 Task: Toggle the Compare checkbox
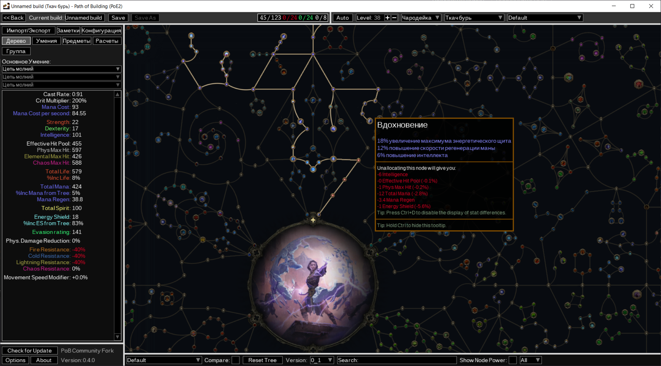click(x=236, y=360)
